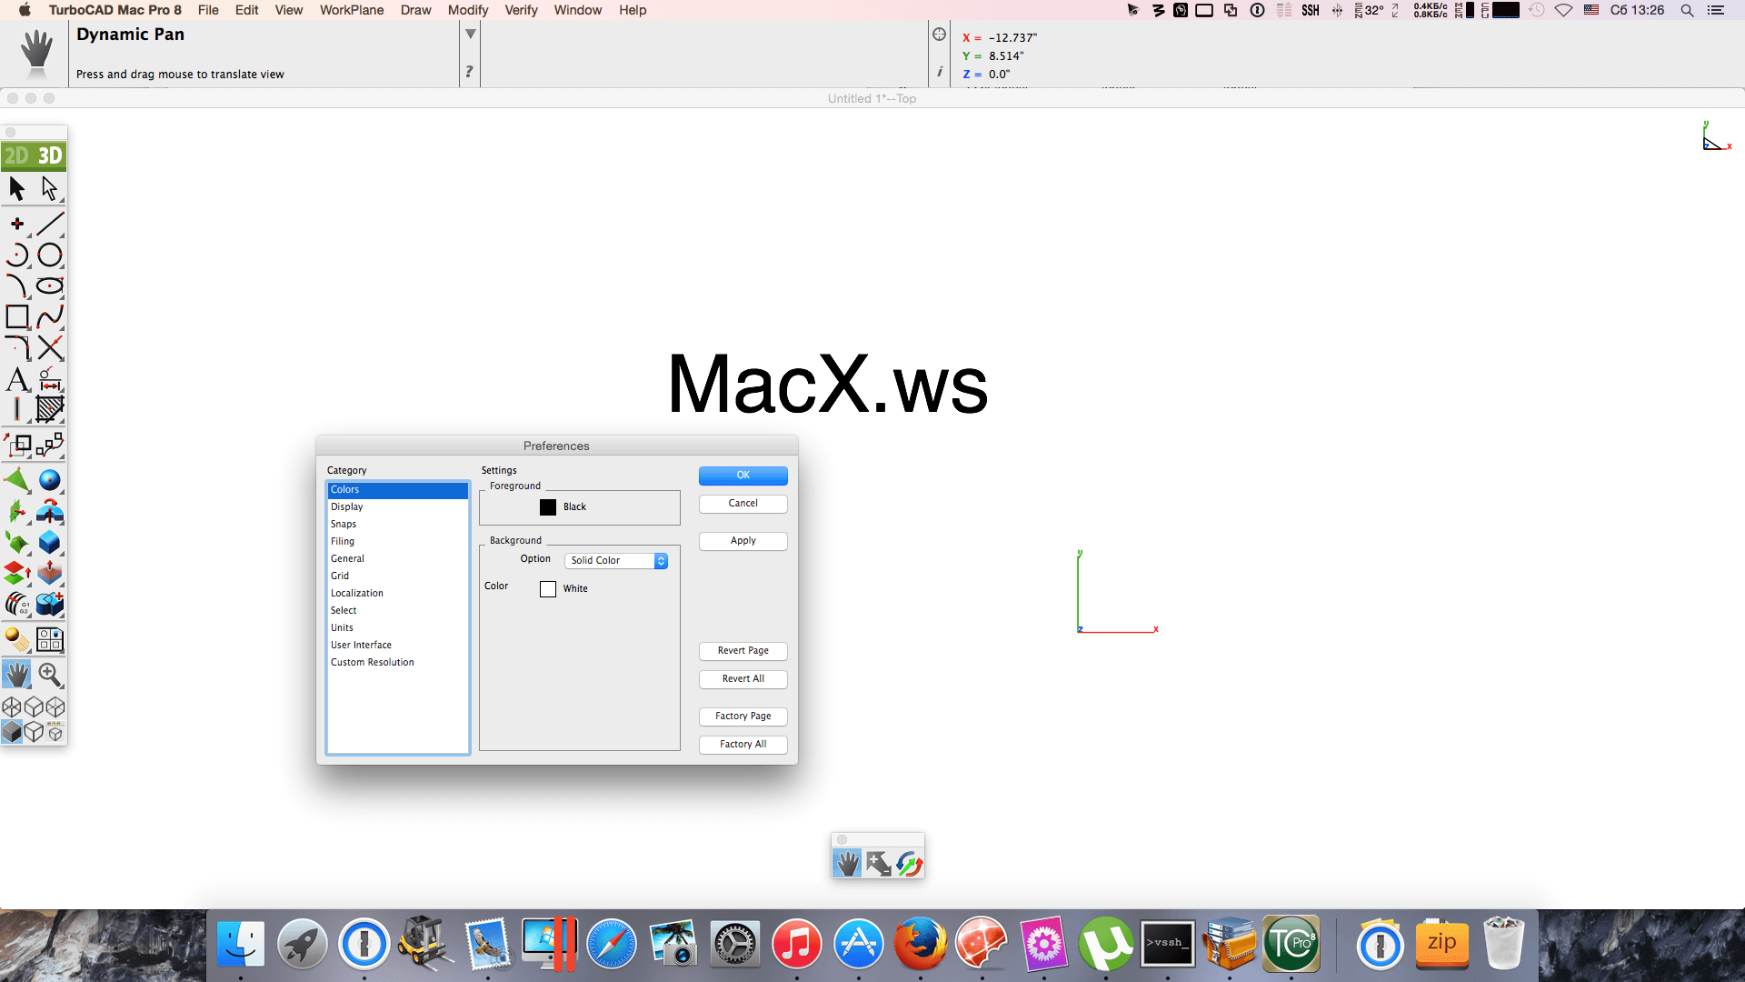Open the TurboCAD Pro 8 Dock icon
The width and height of the screenshot is (1745, 982).
coord(1291,944)
